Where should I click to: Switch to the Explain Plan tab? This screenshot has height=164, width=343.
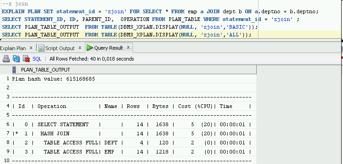13,48
